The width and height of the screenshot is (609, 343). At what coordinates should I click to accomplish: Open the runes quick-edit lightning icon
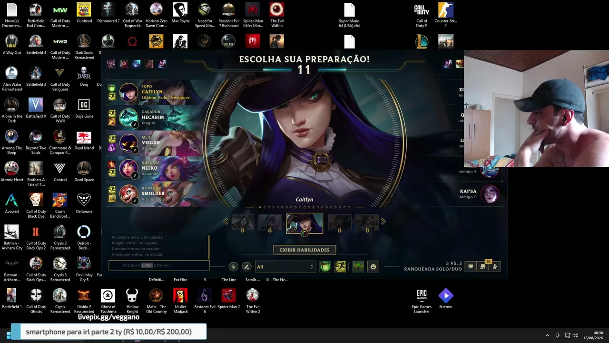click(x=233, y=267)
